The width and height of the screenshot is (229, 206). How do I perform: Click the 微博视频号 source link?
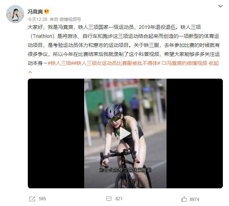coord(70,19)
